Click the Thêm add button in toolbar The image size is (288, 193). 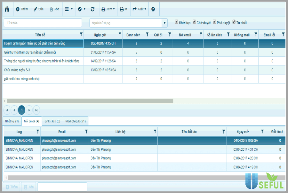pos(22,9)
